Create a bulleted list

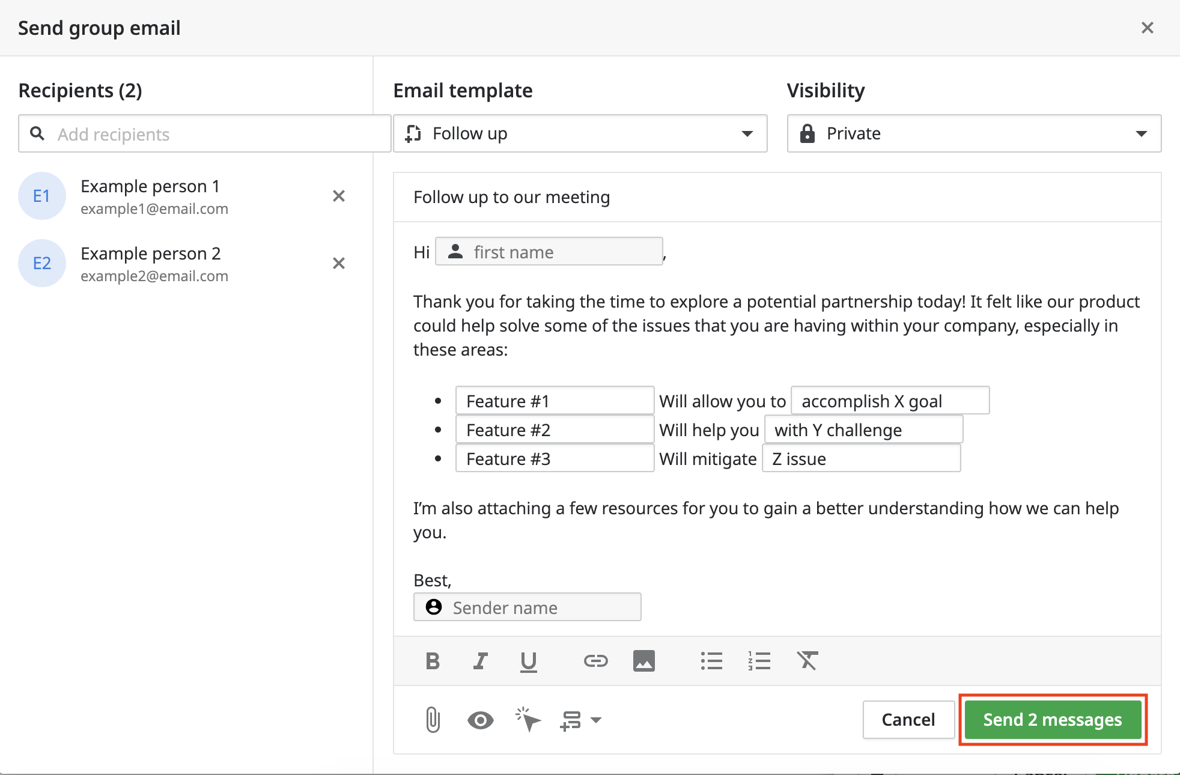(711, 661)
